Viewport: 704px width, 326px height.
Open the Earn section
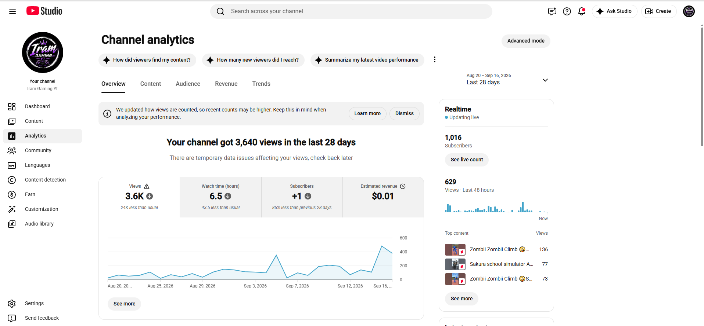(x=42, y=194)
